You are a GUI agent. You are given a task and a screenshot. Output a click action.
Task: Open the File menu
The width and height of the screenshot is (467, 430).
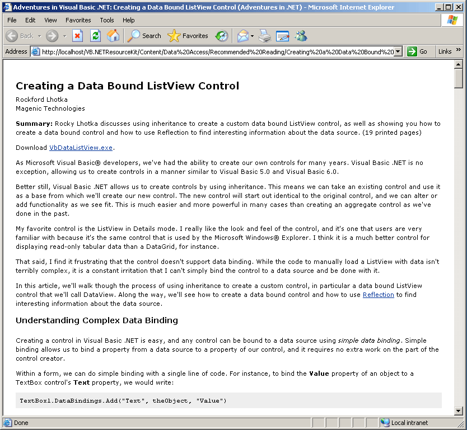tap(12, 20)
